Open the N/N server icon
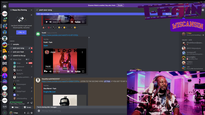 pos(4,107)
